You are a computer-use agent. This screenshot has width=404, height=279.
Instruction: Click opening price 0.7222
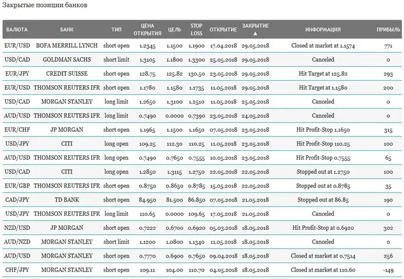point(147,228)
